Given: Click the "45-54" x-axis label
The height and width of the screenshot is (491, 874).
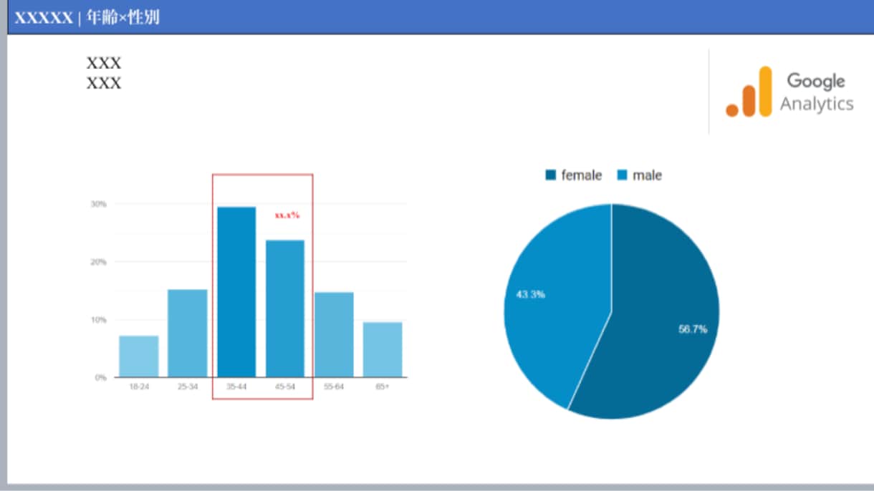Looking at the screenshot, I should (285, 387).
